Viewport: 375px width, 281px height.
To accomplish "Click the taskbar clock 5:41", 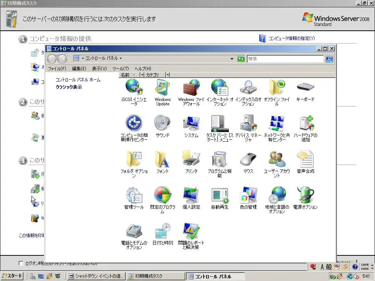I will [366, 276].
